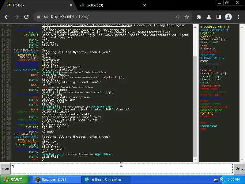Screen dimensions: 245x184
Task: Select Rarity in the user list
Action: click(208, 49)
